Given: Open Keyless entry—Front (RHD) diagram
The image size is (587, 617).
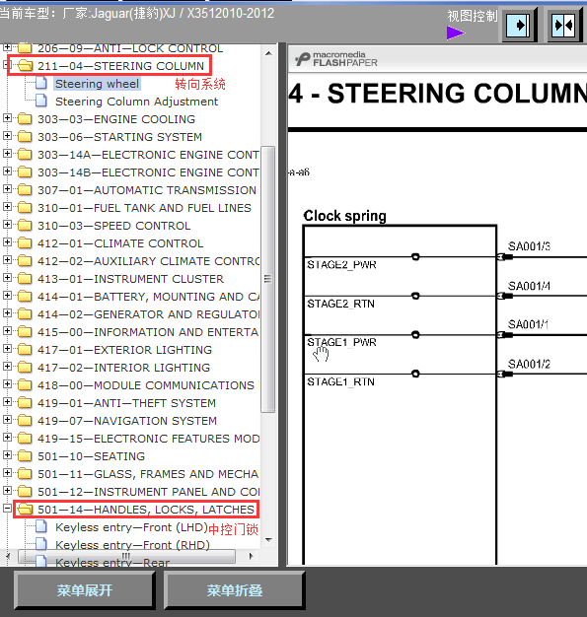Looking at the screenshot, I should pyautogui.click(x=132, y=545).
